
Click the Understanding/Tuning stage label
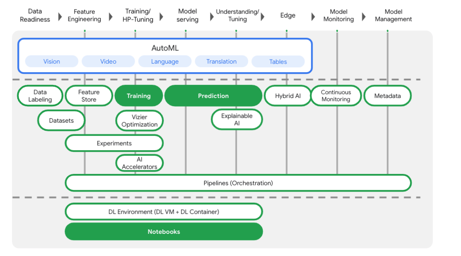click(237, 15)
